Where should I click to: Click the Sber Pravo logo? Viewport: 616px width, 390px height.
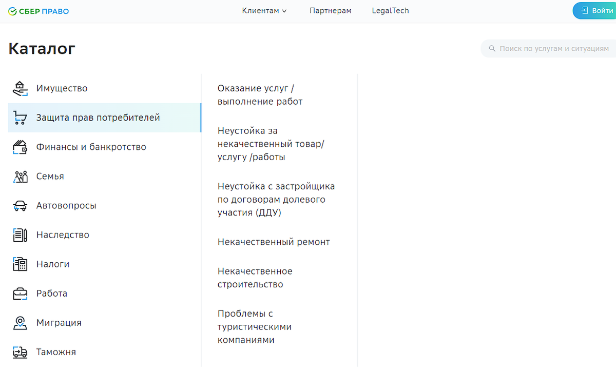point(38,11)
